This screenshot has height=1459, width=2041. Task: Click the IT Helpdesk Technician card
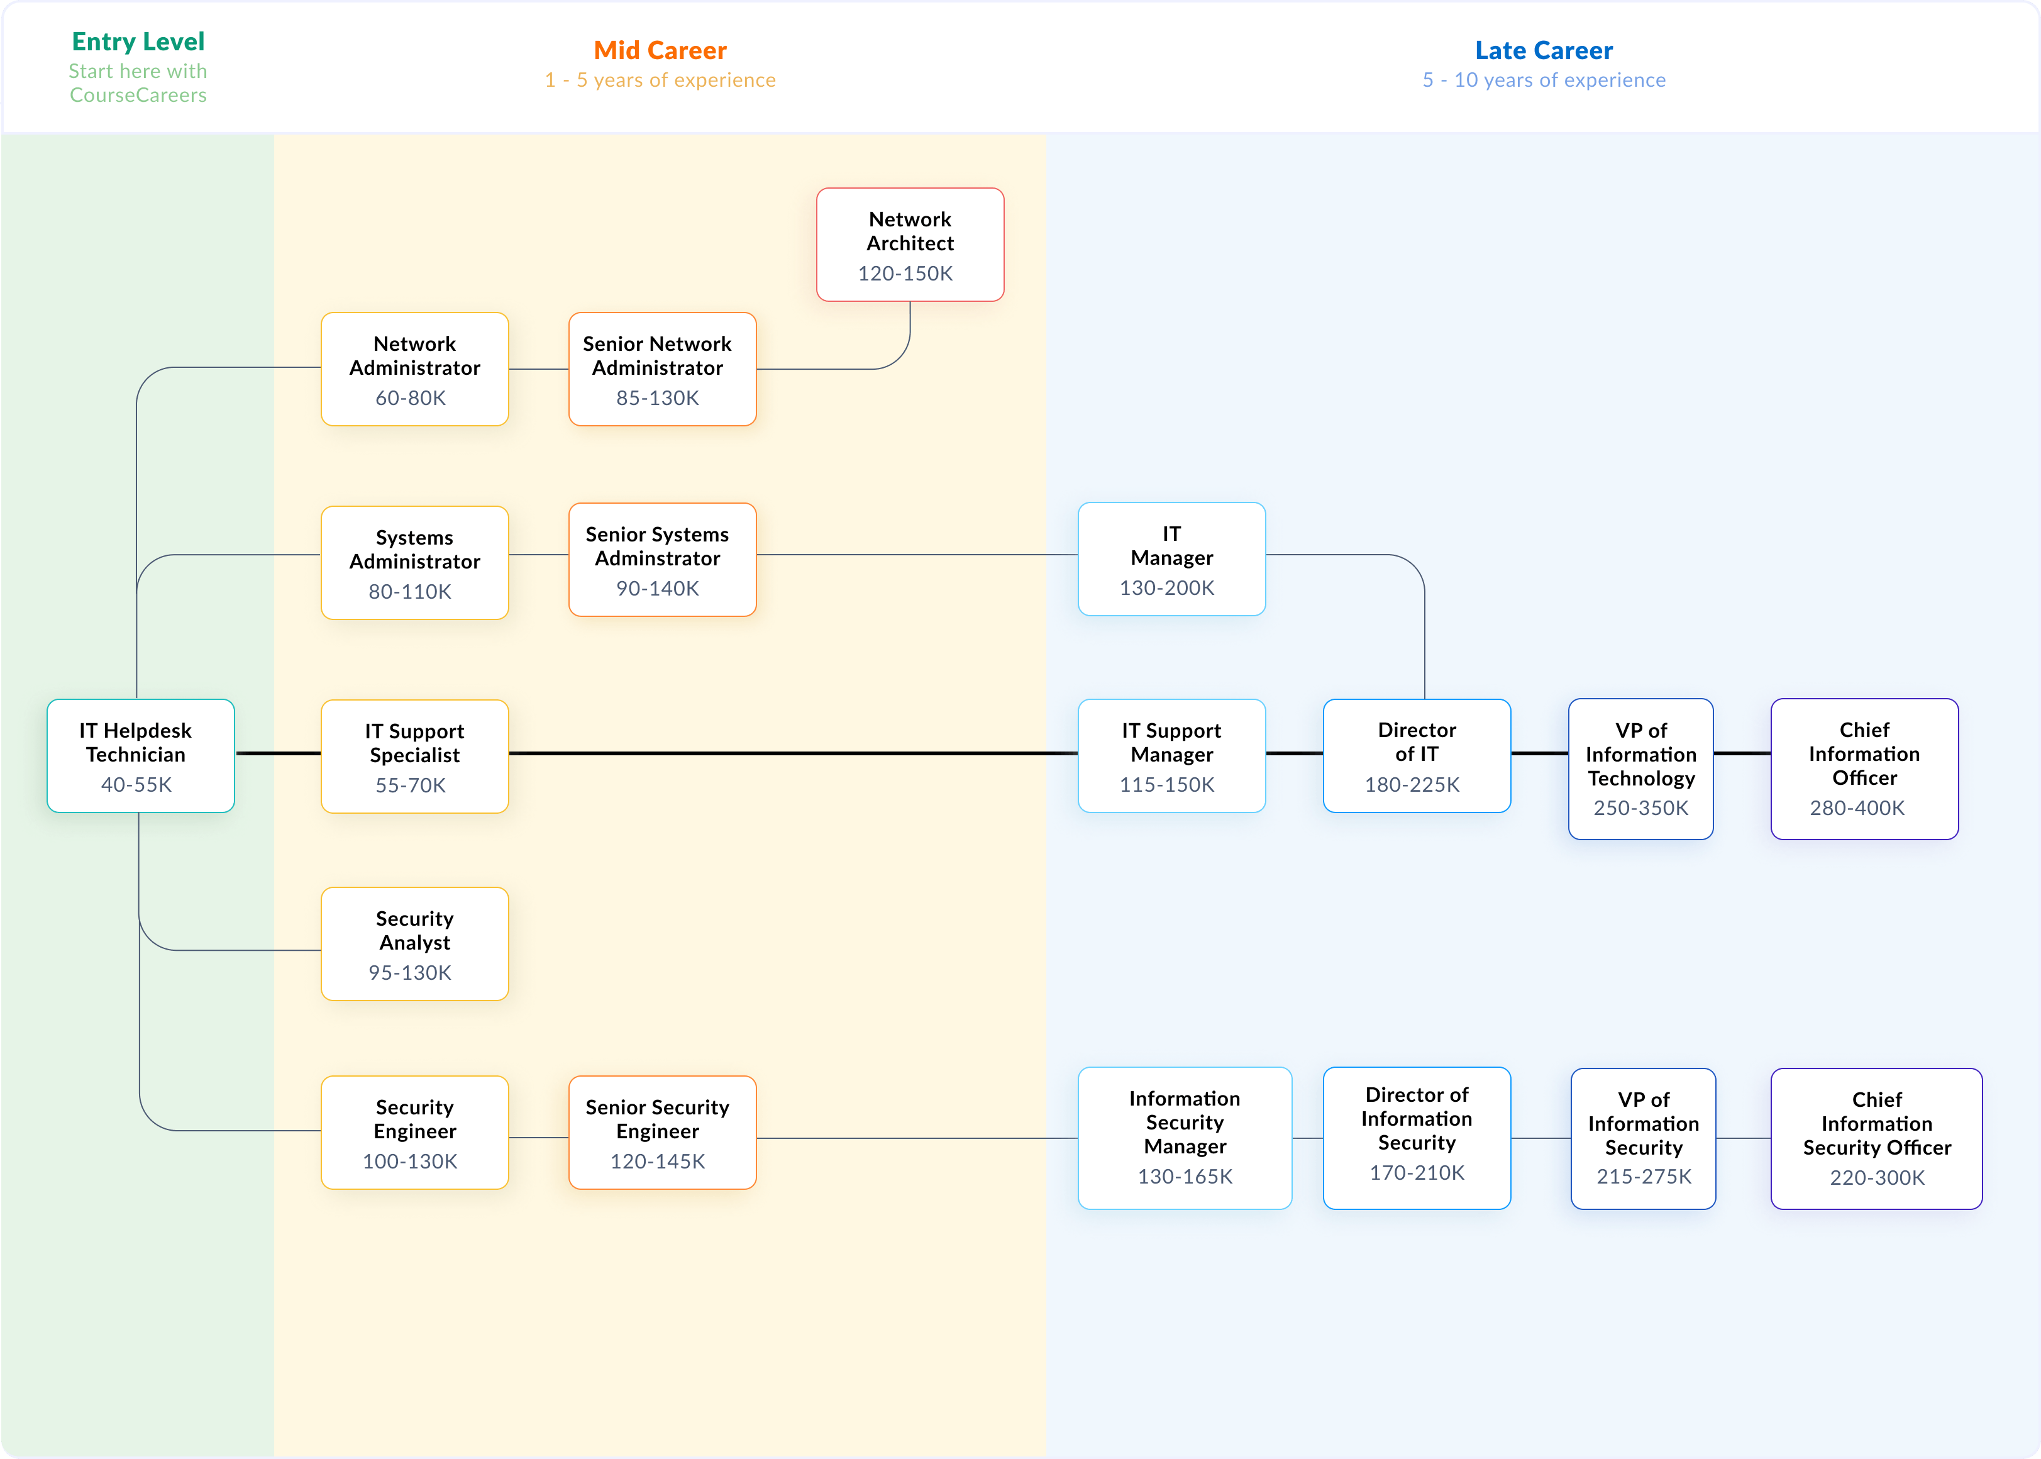click(x=140, y=755)
